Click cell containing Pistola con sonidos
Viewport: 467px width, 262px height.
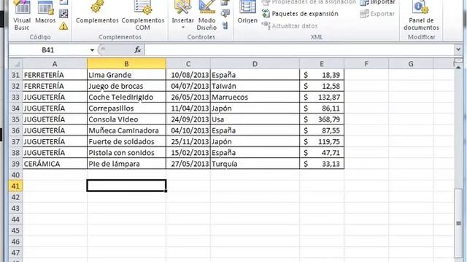(x=126, y=153)
